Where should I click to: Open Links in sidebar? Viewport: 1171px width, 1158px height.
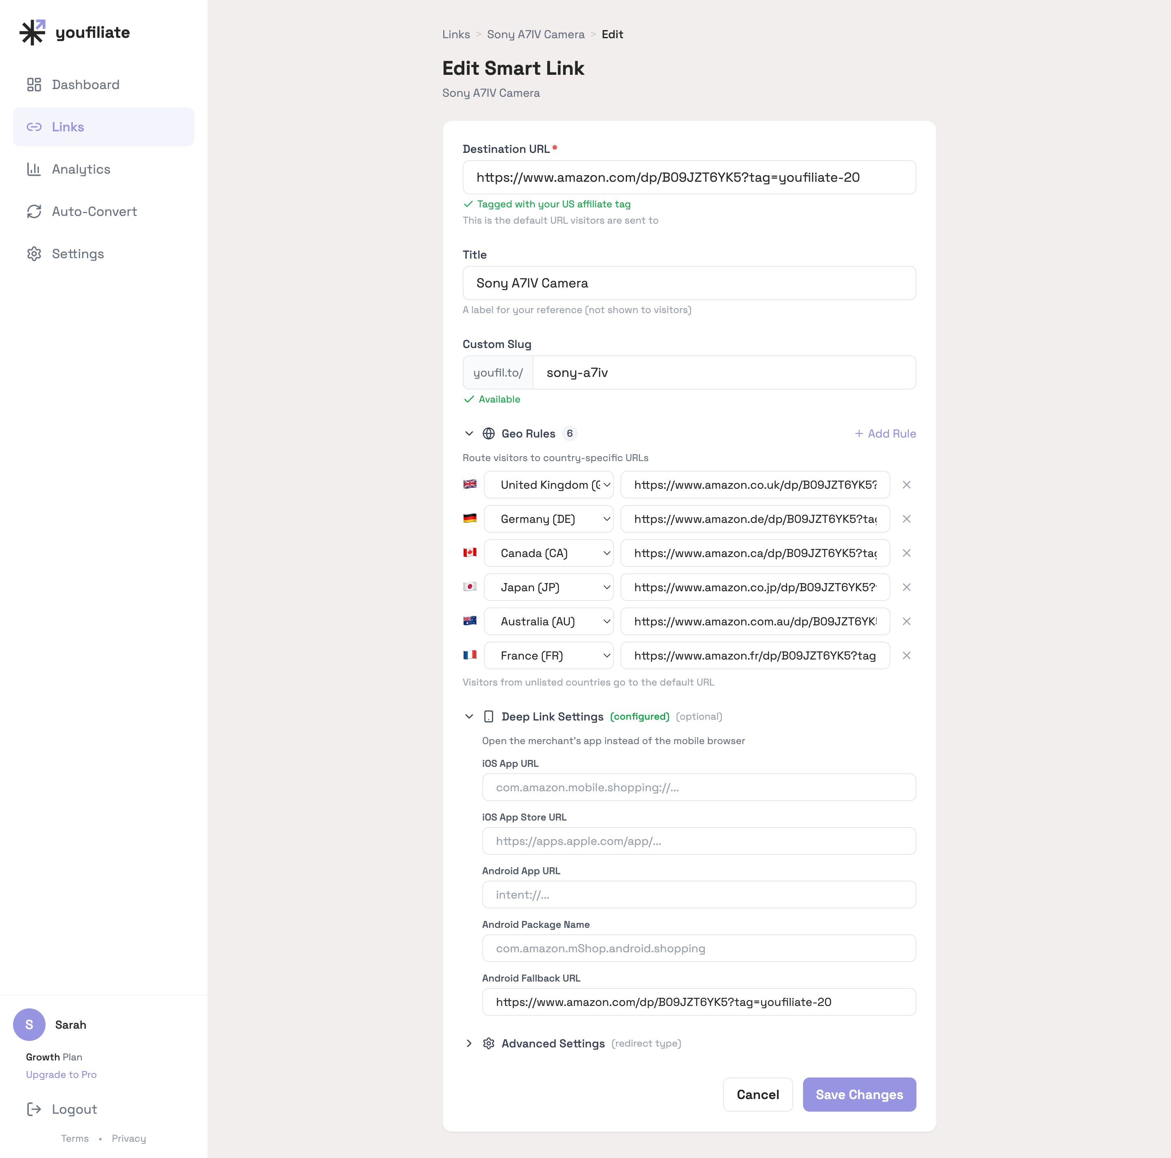(104, 126)
